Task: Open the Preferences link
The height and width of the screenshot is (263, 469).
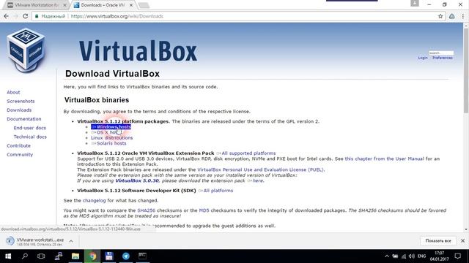Action: tap(443, 58)
